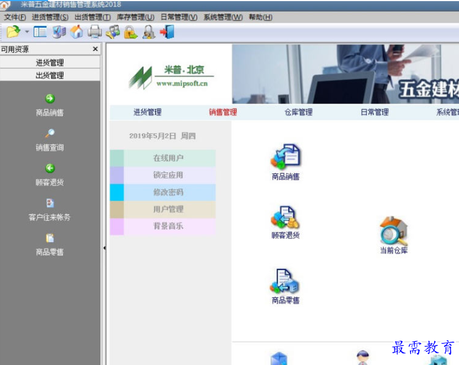Expand the 进货管理 sidebar section
Viewport: 459px width, 365px height.
click(50, 62)
